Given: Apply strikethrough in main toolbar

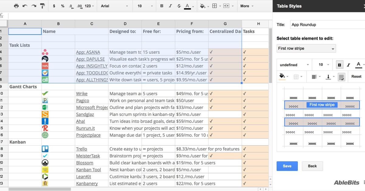Looking at the screenshot, I should click(x=179, y=6).
